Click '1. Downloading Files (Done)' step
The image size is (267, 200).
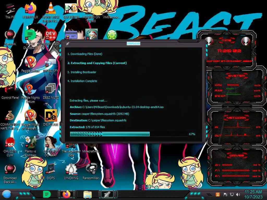(x=85, y=54)
